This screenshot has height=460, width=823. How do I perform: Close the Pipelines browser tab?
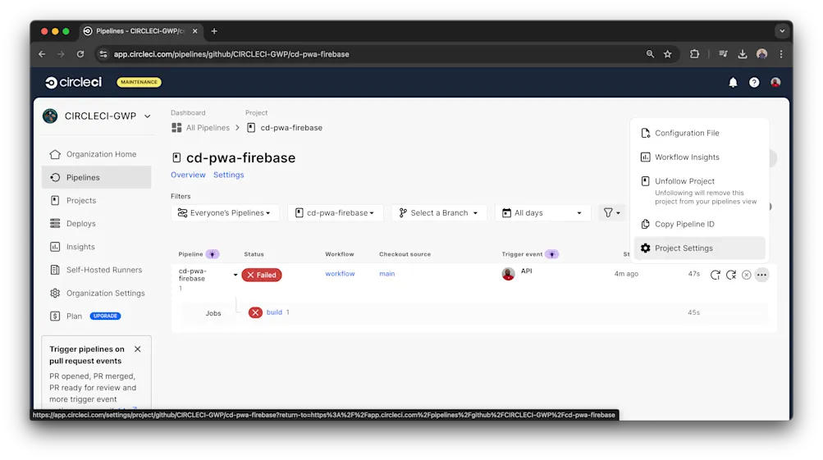(x=194, y=31)
